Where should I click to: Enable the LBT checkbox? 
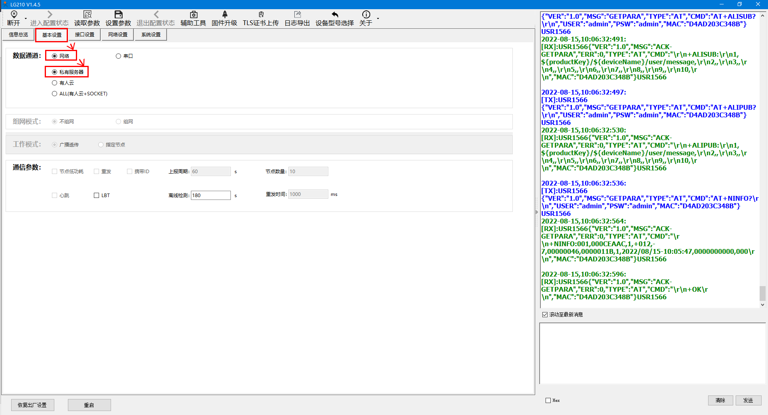point(97,196)
